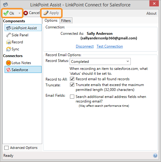Open the Ok button dropdown arrow
The height and width of the screenshot is (162, 161).
pyautogui.click(x=19, y=13)
